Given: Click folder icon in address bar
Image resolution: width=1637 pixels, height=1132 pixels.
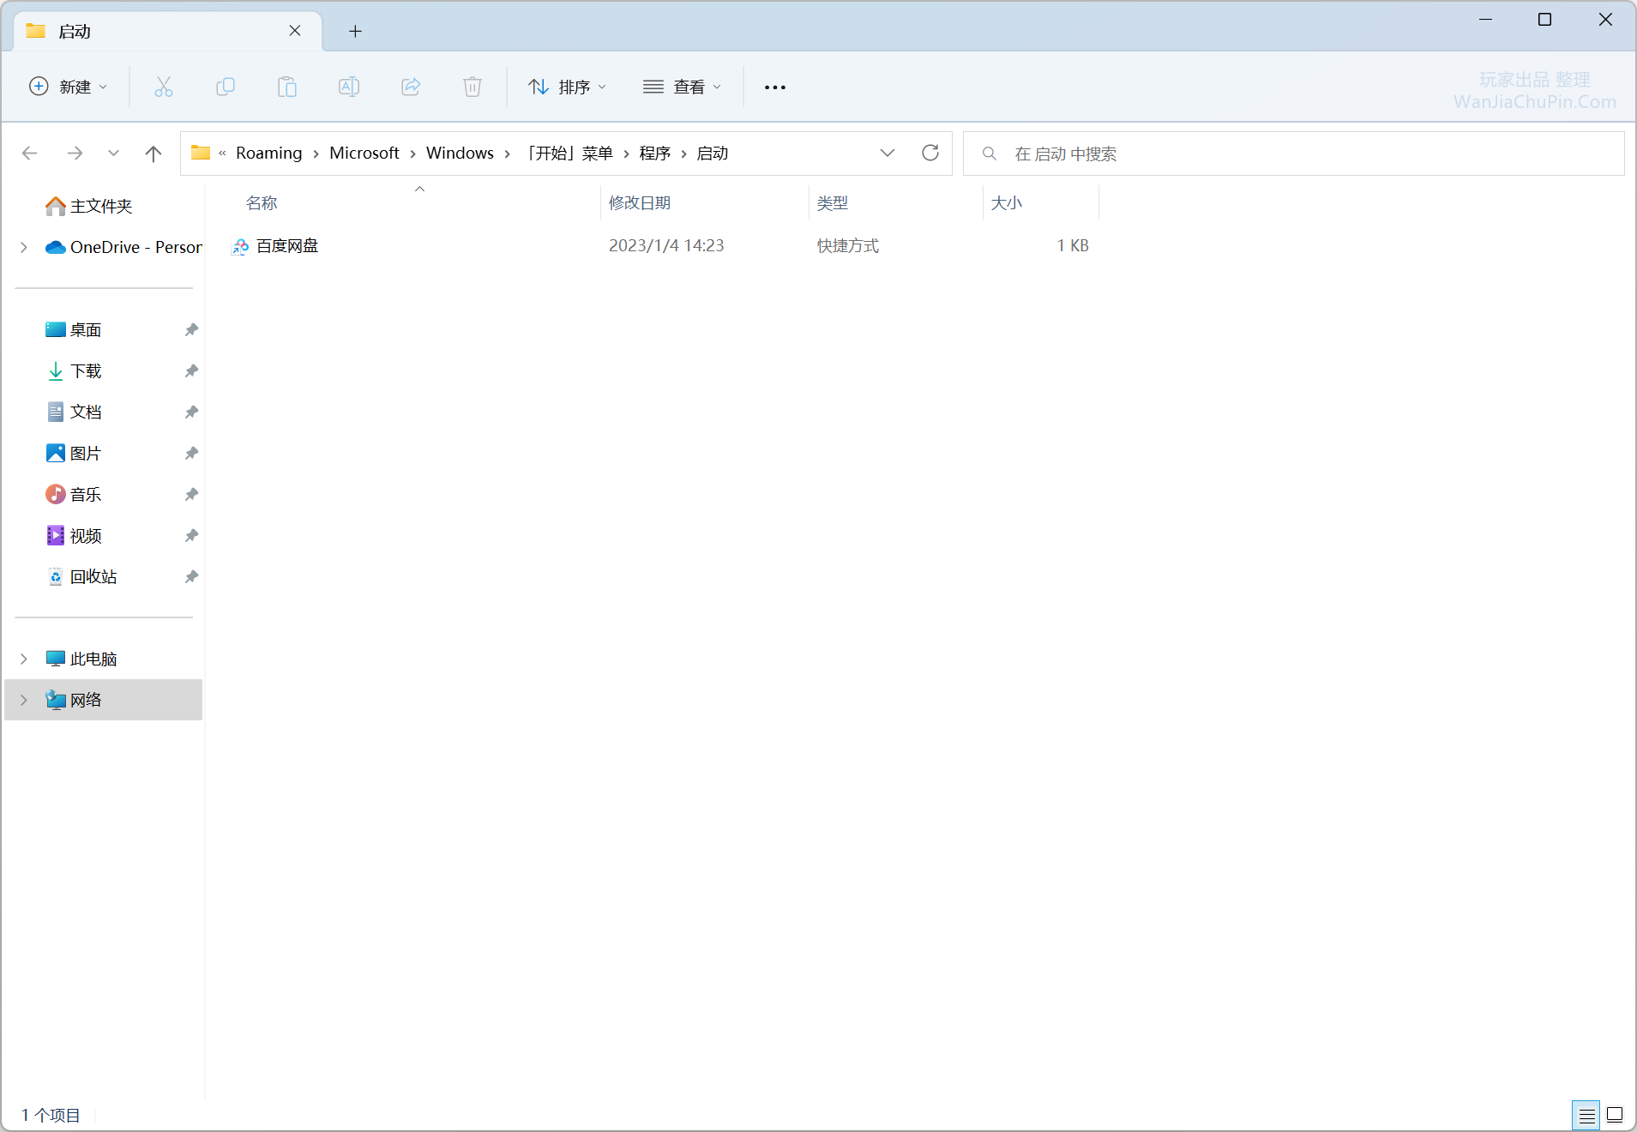Looking at the screenshot, I should tap(201, 153).
